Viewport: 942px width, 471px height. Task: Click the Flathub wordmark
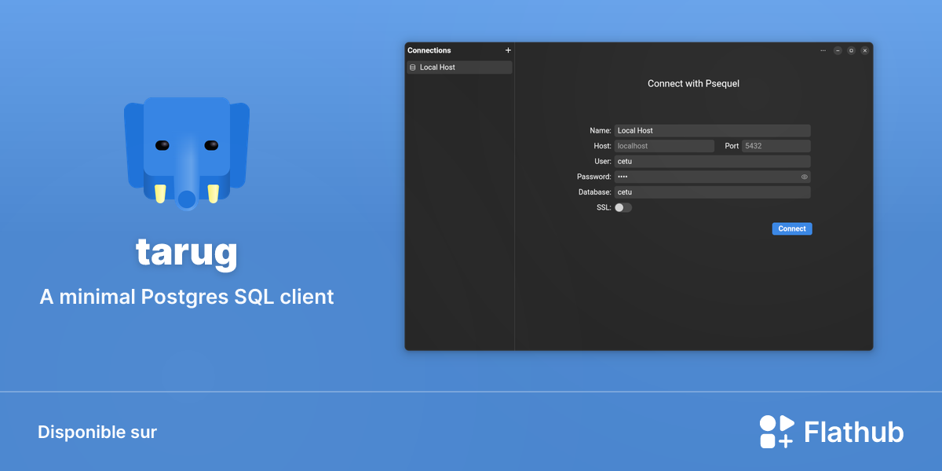pos(854,433)
